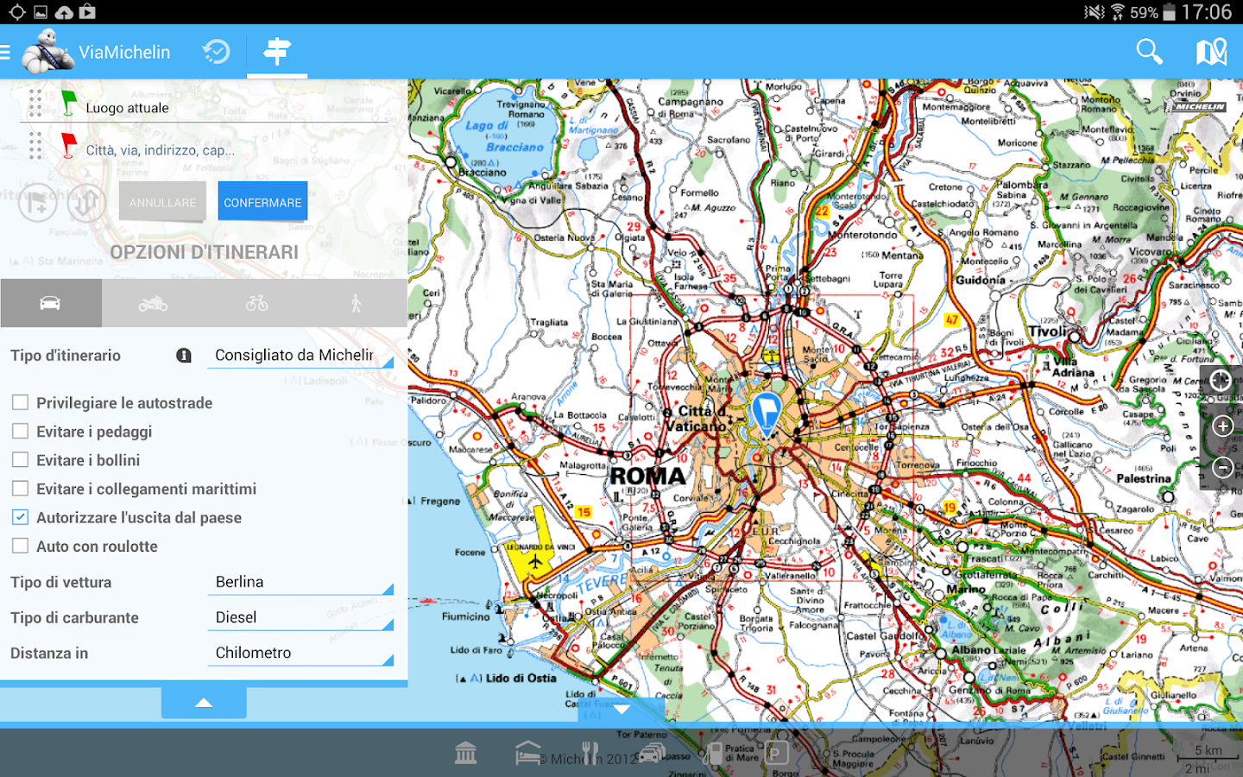This screenshot has width=1243, height=777.
Task: Collapse the options panel with up arrow
Action: (204, 703)
